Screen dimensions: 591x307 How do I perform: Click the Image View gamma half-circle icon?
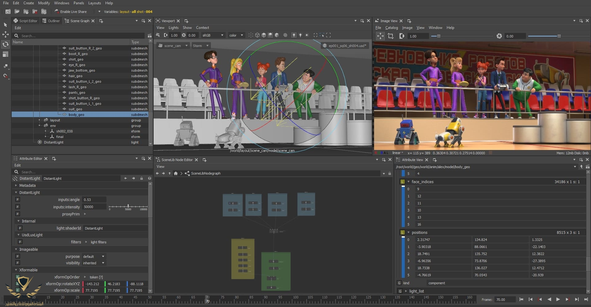pyautogui.click(x=402, y=36)
